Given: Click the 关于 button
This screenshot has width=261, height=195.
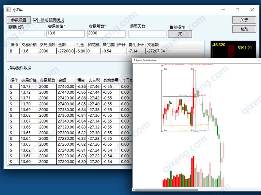Looking at the screenshot, I should (x=244, y=20).
